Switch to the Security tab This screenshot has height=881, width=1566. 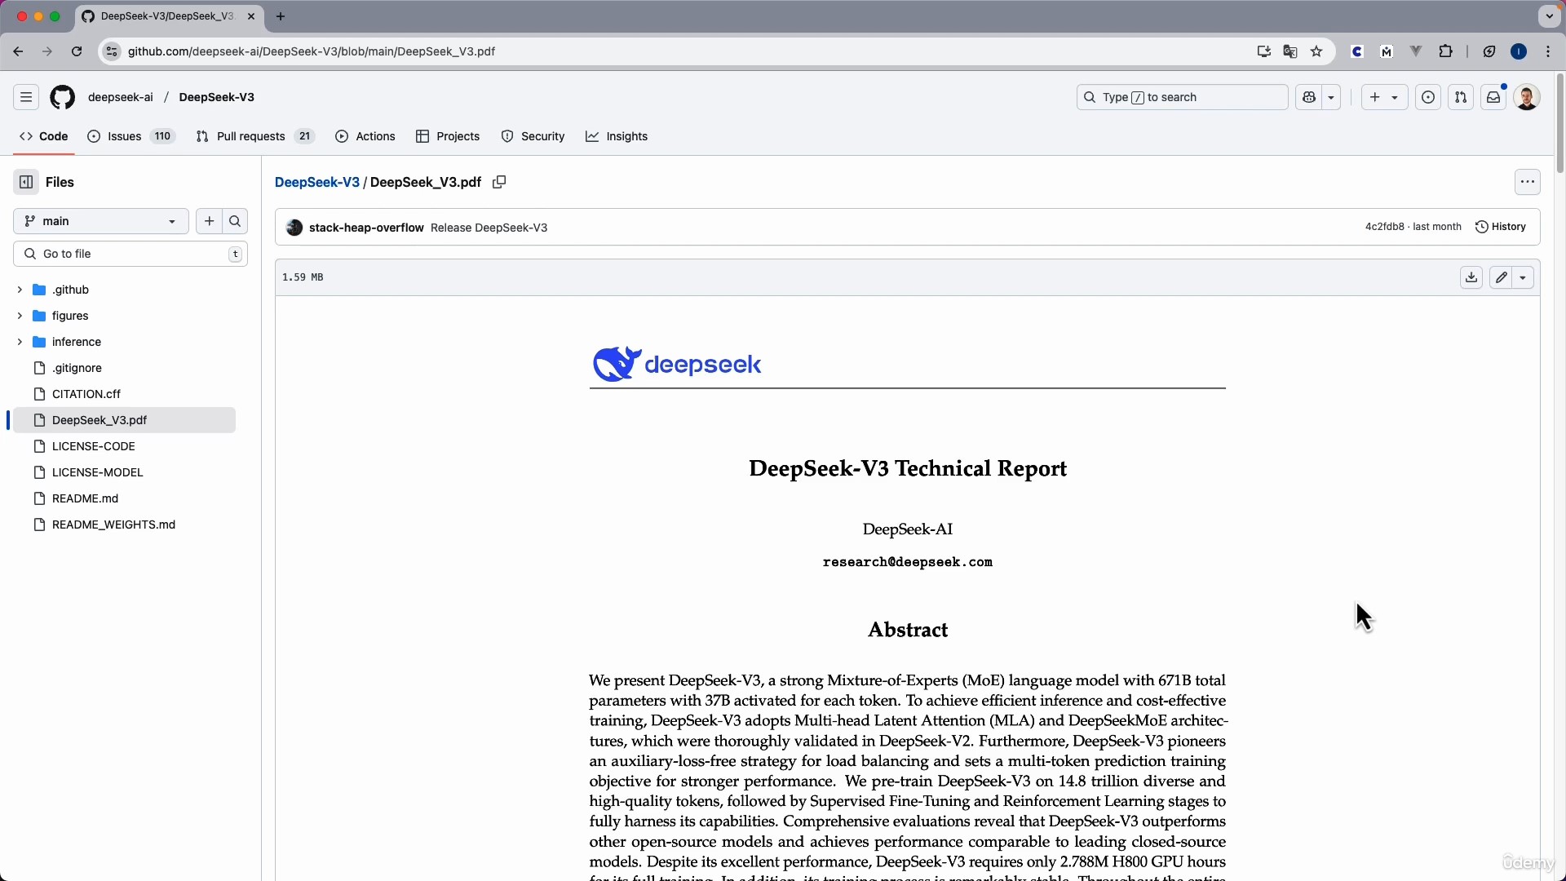point(533,136)
